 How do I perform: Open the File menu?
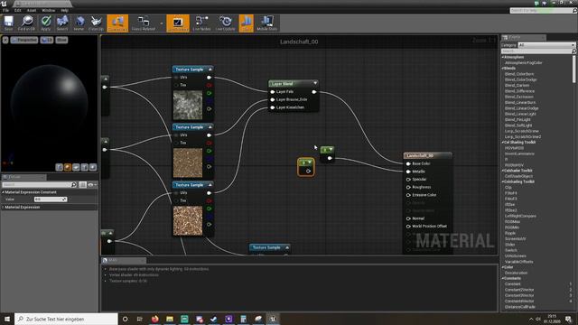[6, 10]
